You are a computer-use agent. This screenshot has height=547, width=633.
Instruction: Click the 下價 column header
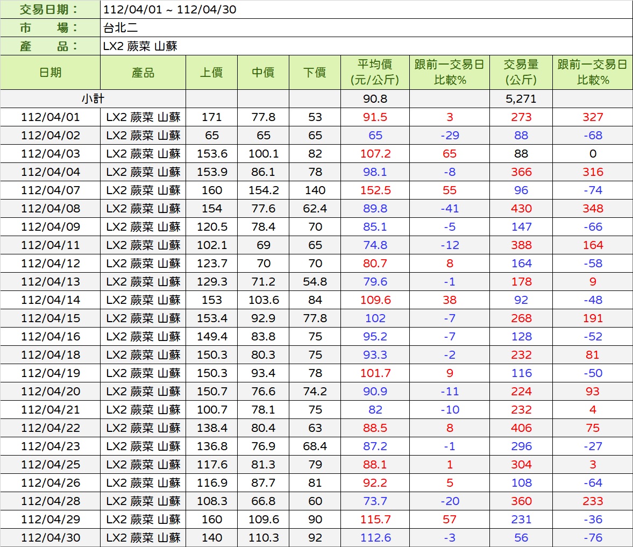[315, 73]
